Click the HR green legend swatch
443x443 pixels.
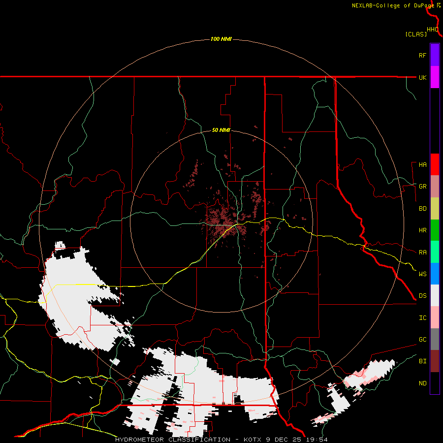coord(435,230)
